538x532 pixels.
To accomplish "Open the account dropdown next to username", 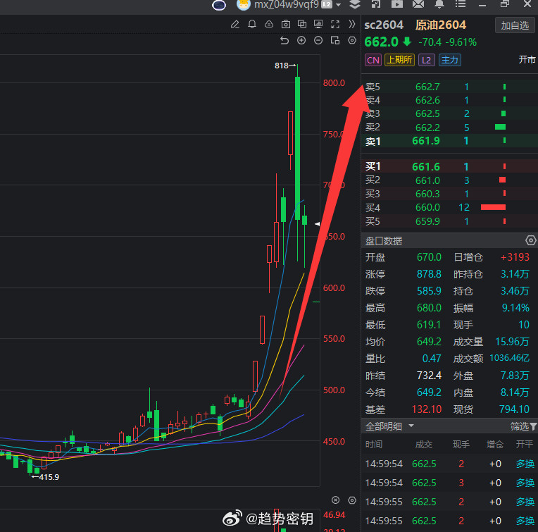I will click(x=338, y=5).
